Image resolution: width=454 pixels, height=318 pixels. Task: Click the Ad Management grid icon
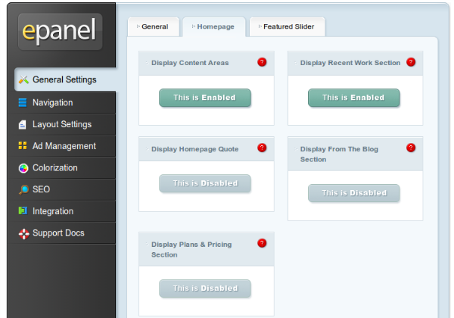click(23, 146)
